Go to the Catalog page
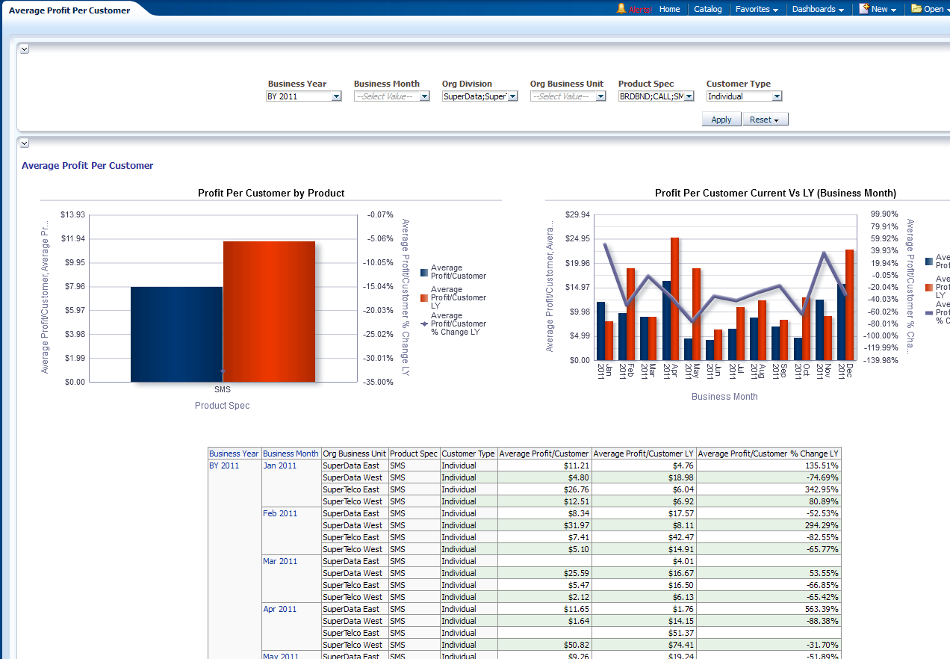This screenshot has width=950, height=659. 707,9
